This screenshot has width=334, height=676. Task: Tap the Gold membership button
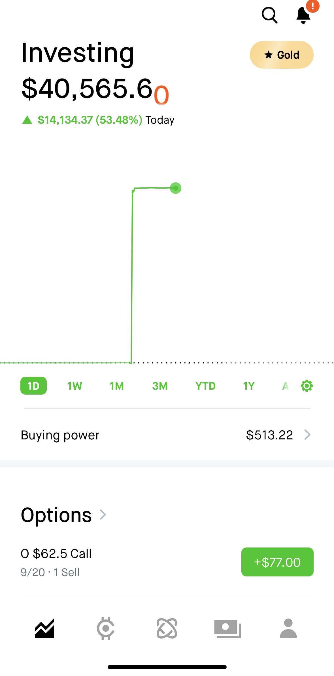pos(282,55)
